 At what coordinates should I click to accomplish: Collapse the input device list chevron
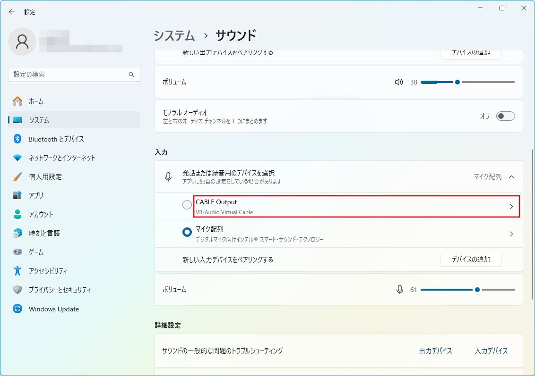point(511,177)
